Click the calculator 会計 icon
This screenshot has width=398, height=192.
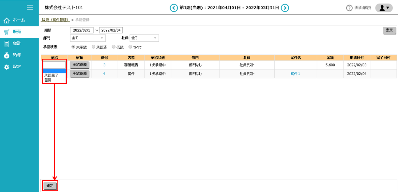[x=7, y=44]
